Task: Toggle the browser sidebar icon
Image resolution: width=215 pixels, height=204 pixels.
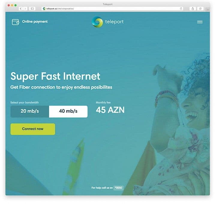Action: (x=32, y=9)
